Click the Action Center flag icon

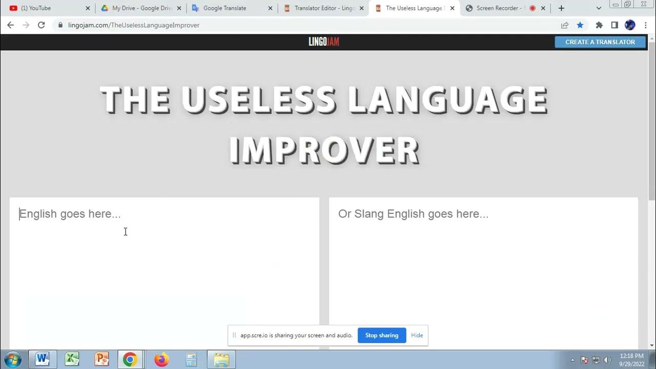[x=585, y=360]
